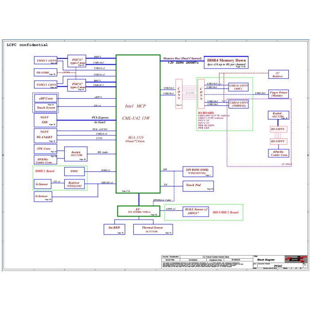Click the Realtek ALC3286 block on the HD Audio line
The height and width of the screenshot is (310, 310).
coord(76,154)
